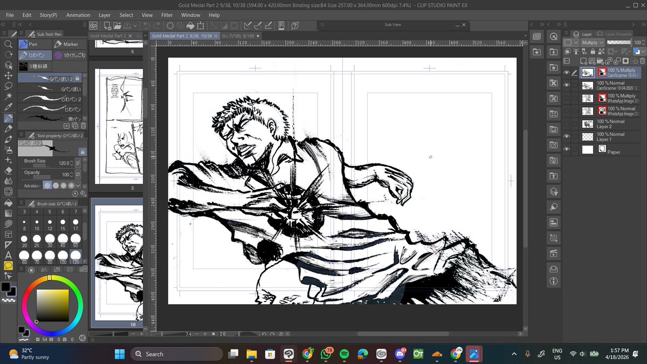Click the Undo arrow in toolbar
This screenshot has height=364, width=647.
click(x=146, y=25)
